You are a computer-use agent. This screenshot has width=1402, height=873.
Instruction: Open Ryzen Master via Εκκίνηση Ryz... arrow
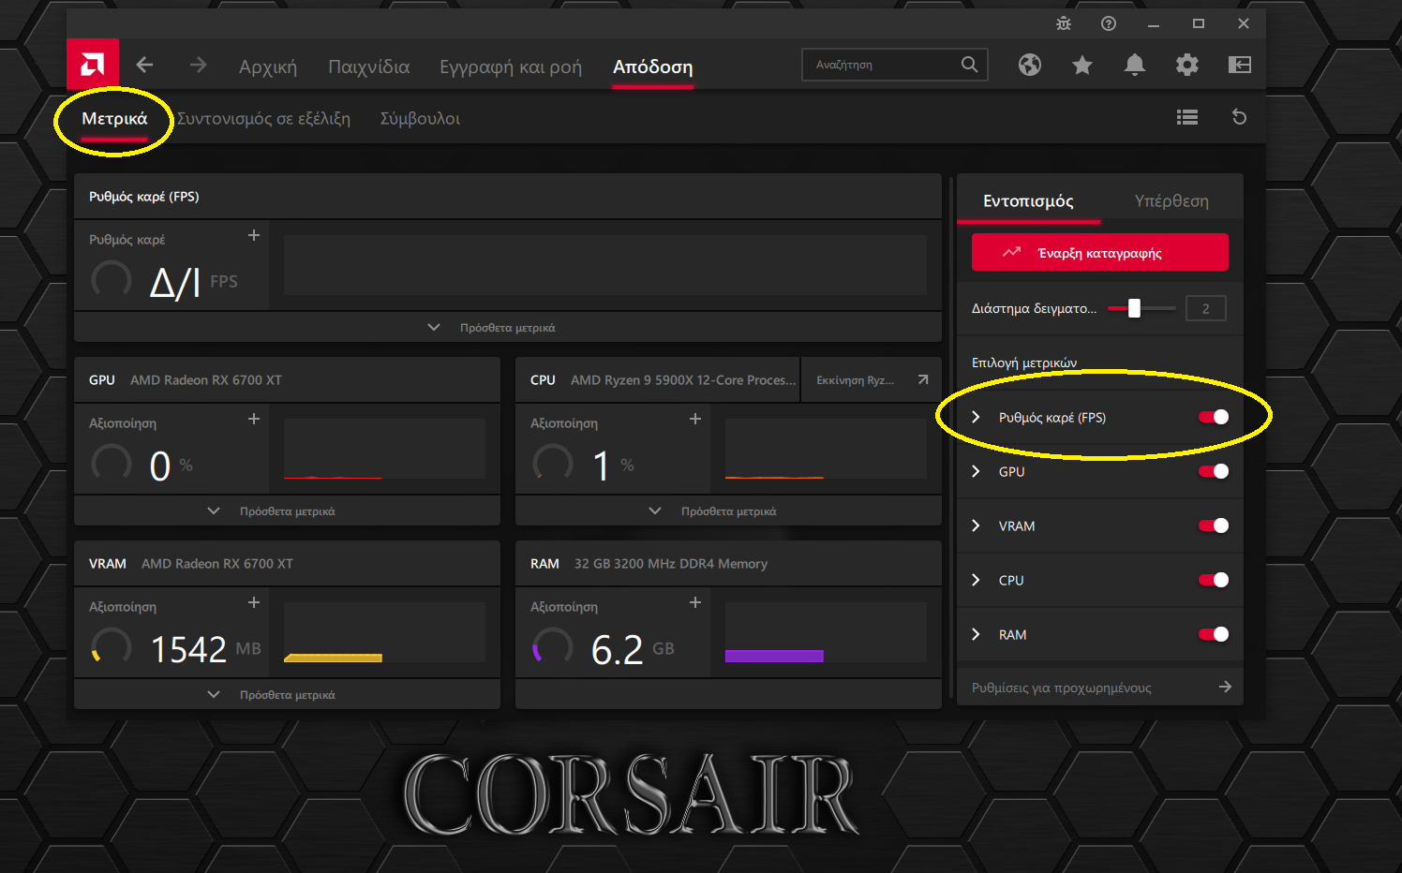[923, 379]
